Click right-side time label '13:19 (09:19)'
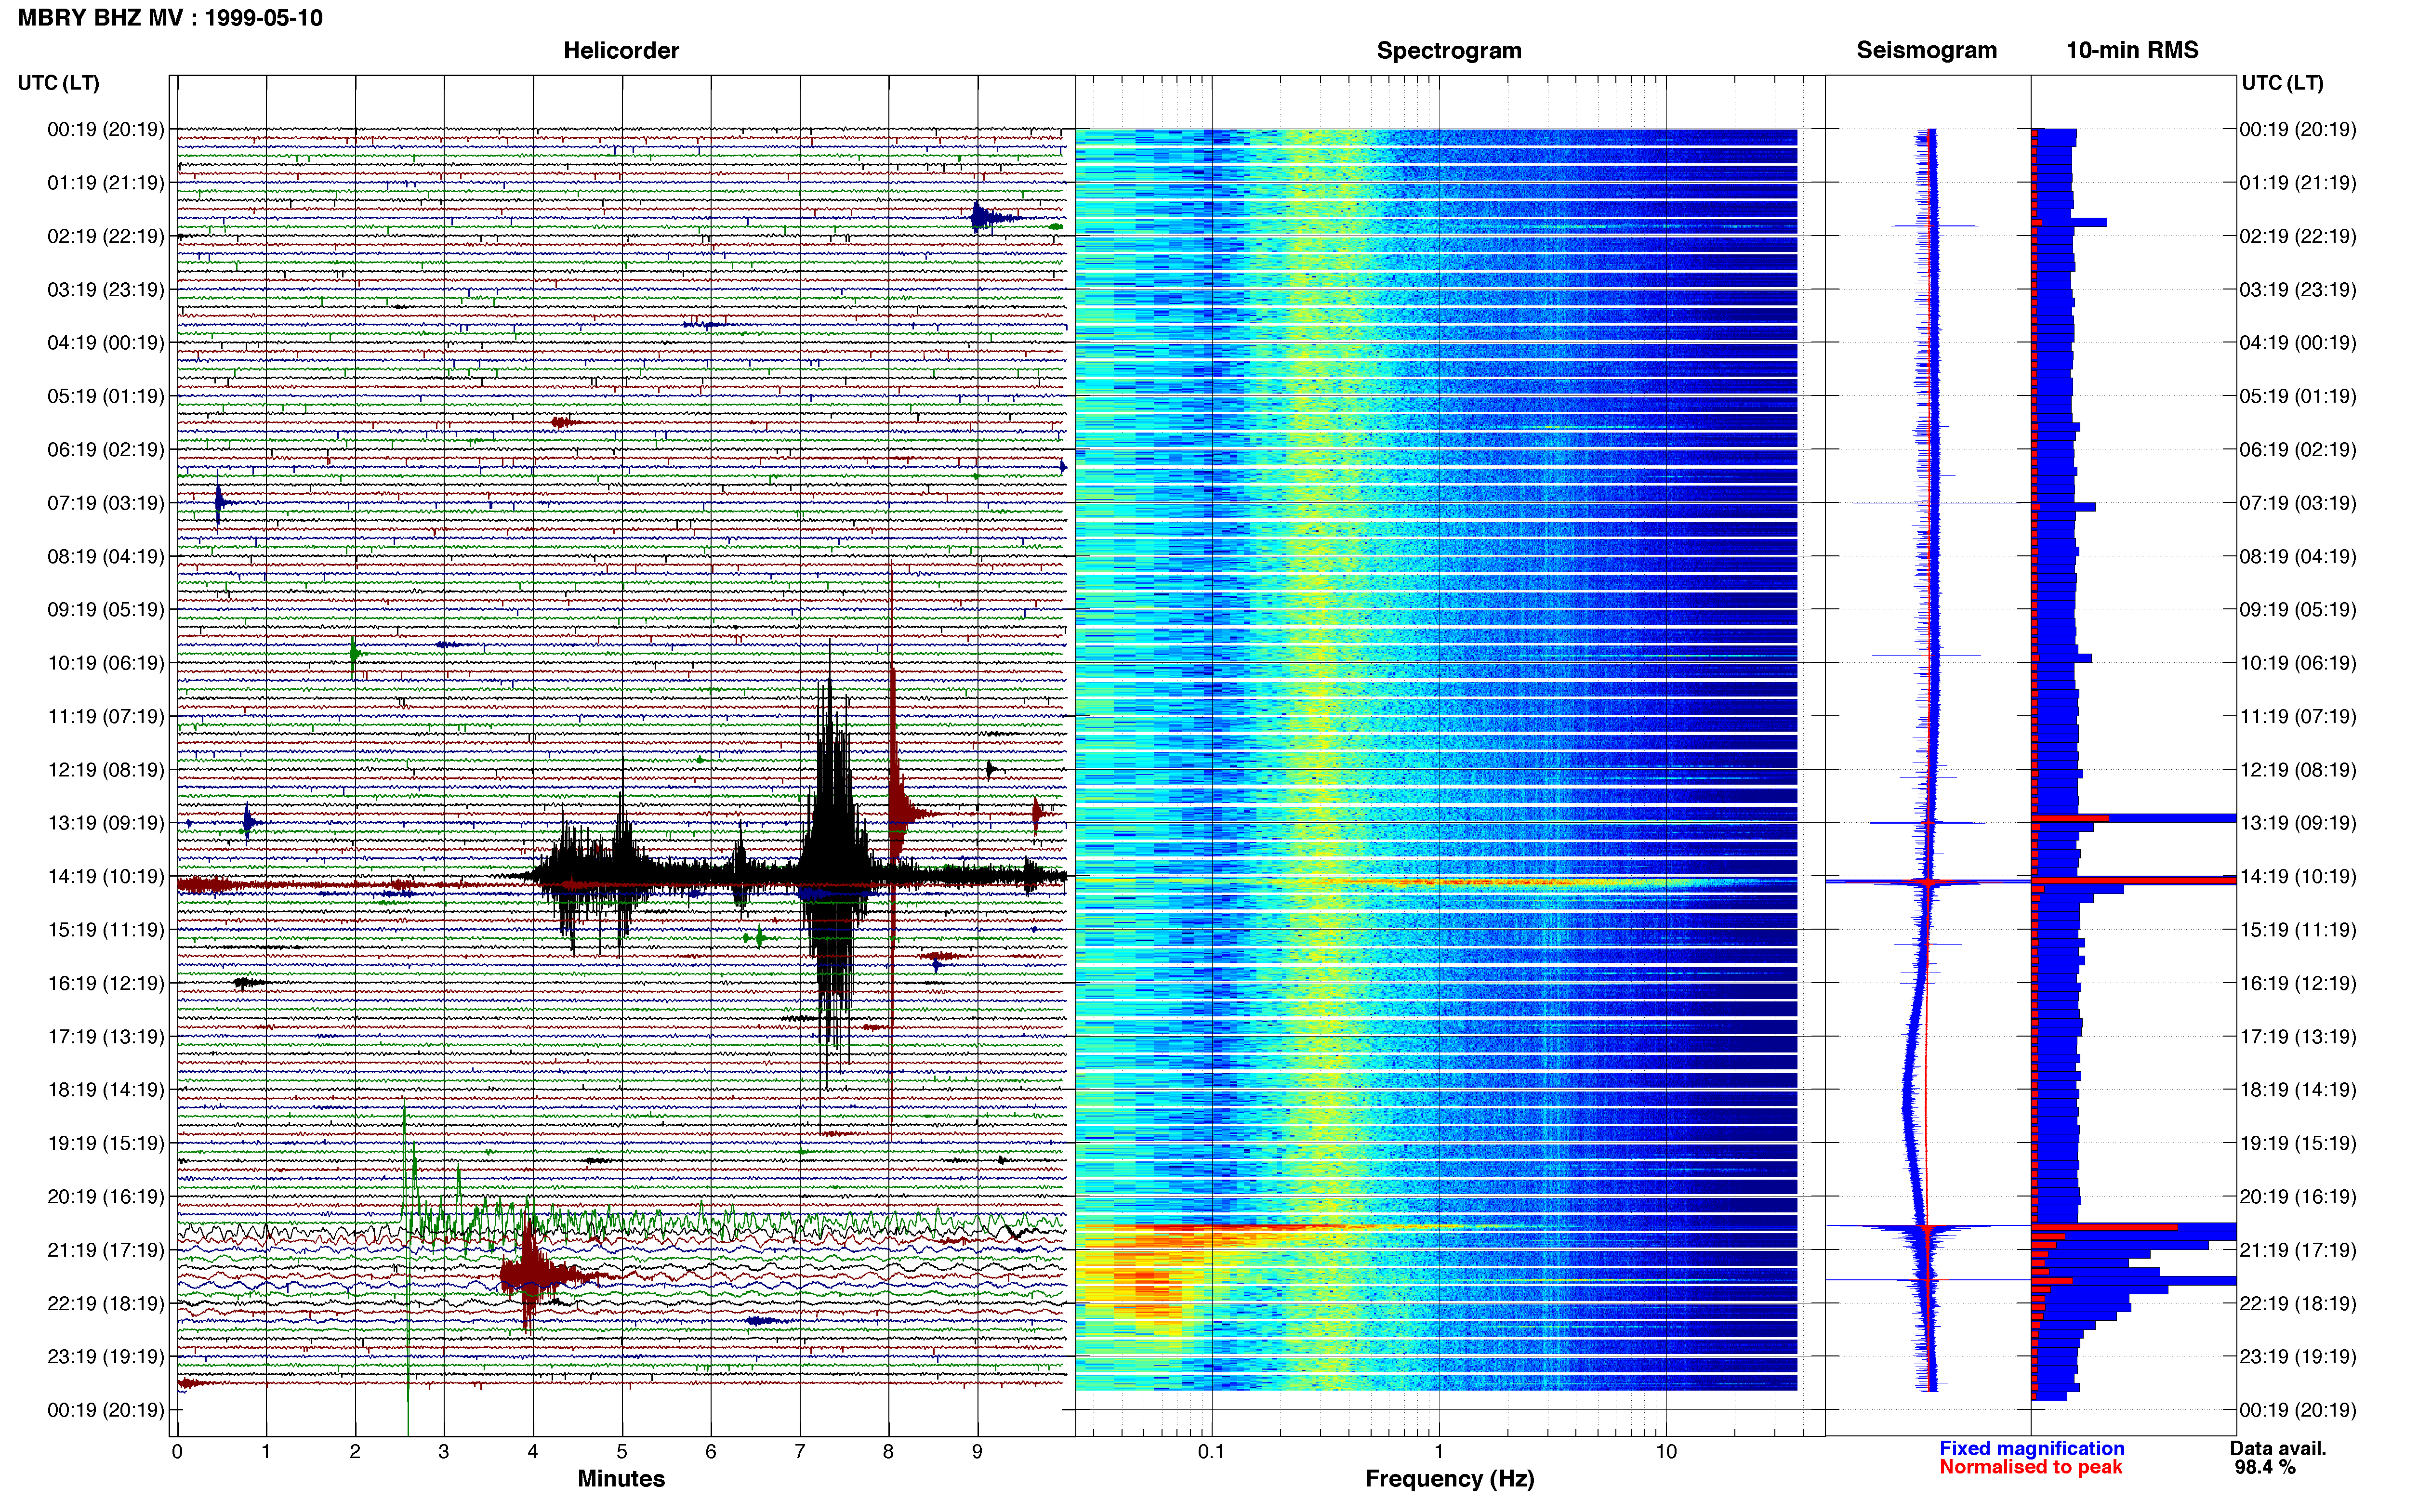Screen dimensions: 2418x1512 [x=2298, y=823]
